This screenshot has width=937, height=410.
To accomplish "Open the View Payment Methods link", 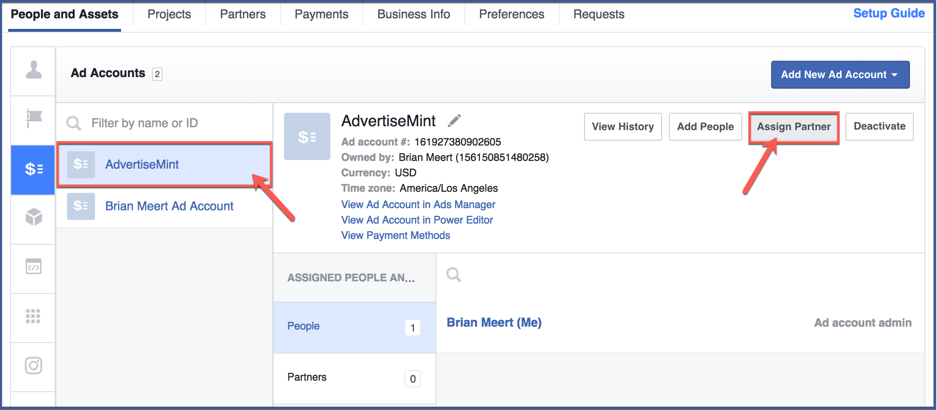I will click(x=395, y=236).
